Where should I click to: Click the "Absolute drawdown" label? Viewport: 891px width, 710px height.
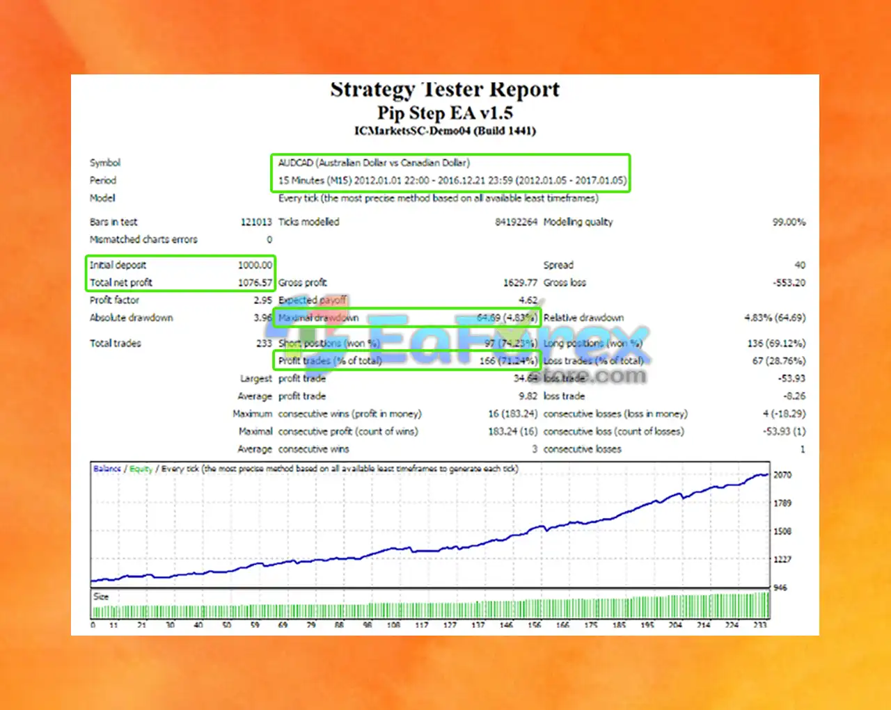[x=132, y=318]
